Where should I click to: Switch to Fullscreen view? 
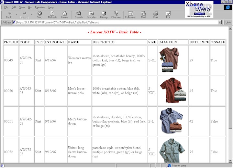(131, 15)
